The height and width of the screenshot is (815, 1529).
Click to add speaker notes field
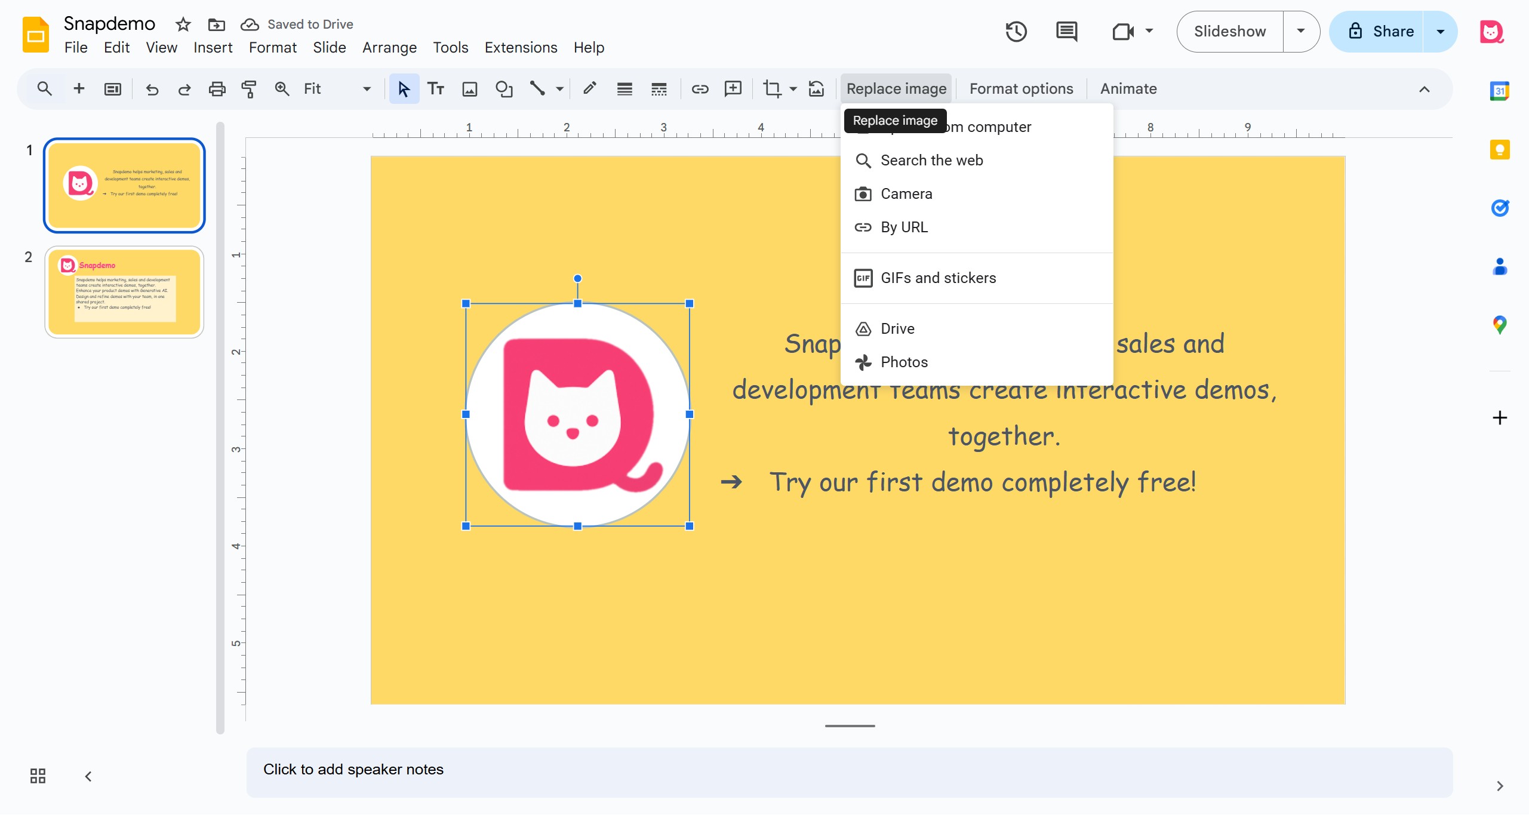pyautogui.click(x=849, y=771)
